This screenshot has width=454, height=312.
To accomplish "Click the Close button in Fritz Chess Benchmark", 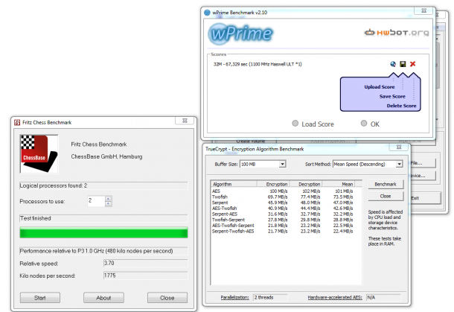I will (167, 298).
